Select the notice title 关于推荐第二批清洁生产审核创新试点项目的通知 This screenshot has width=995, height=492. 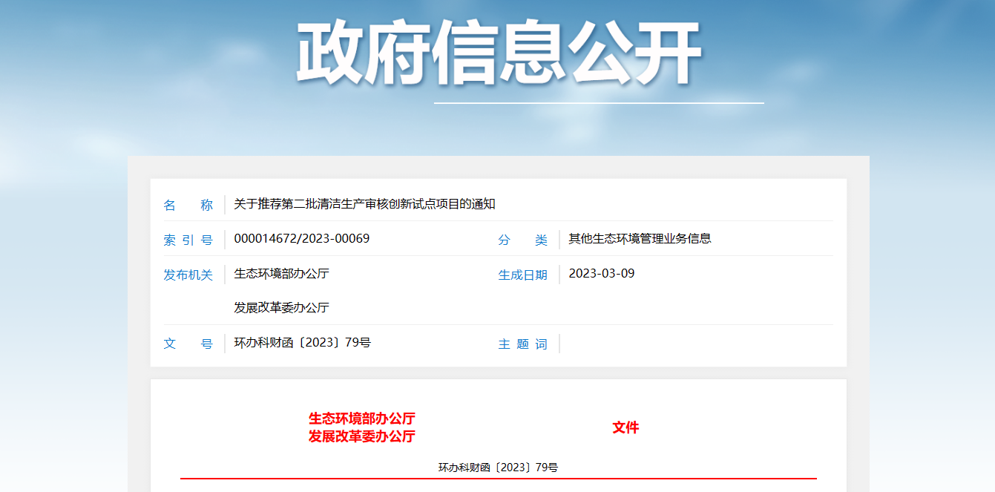point(364,204)
